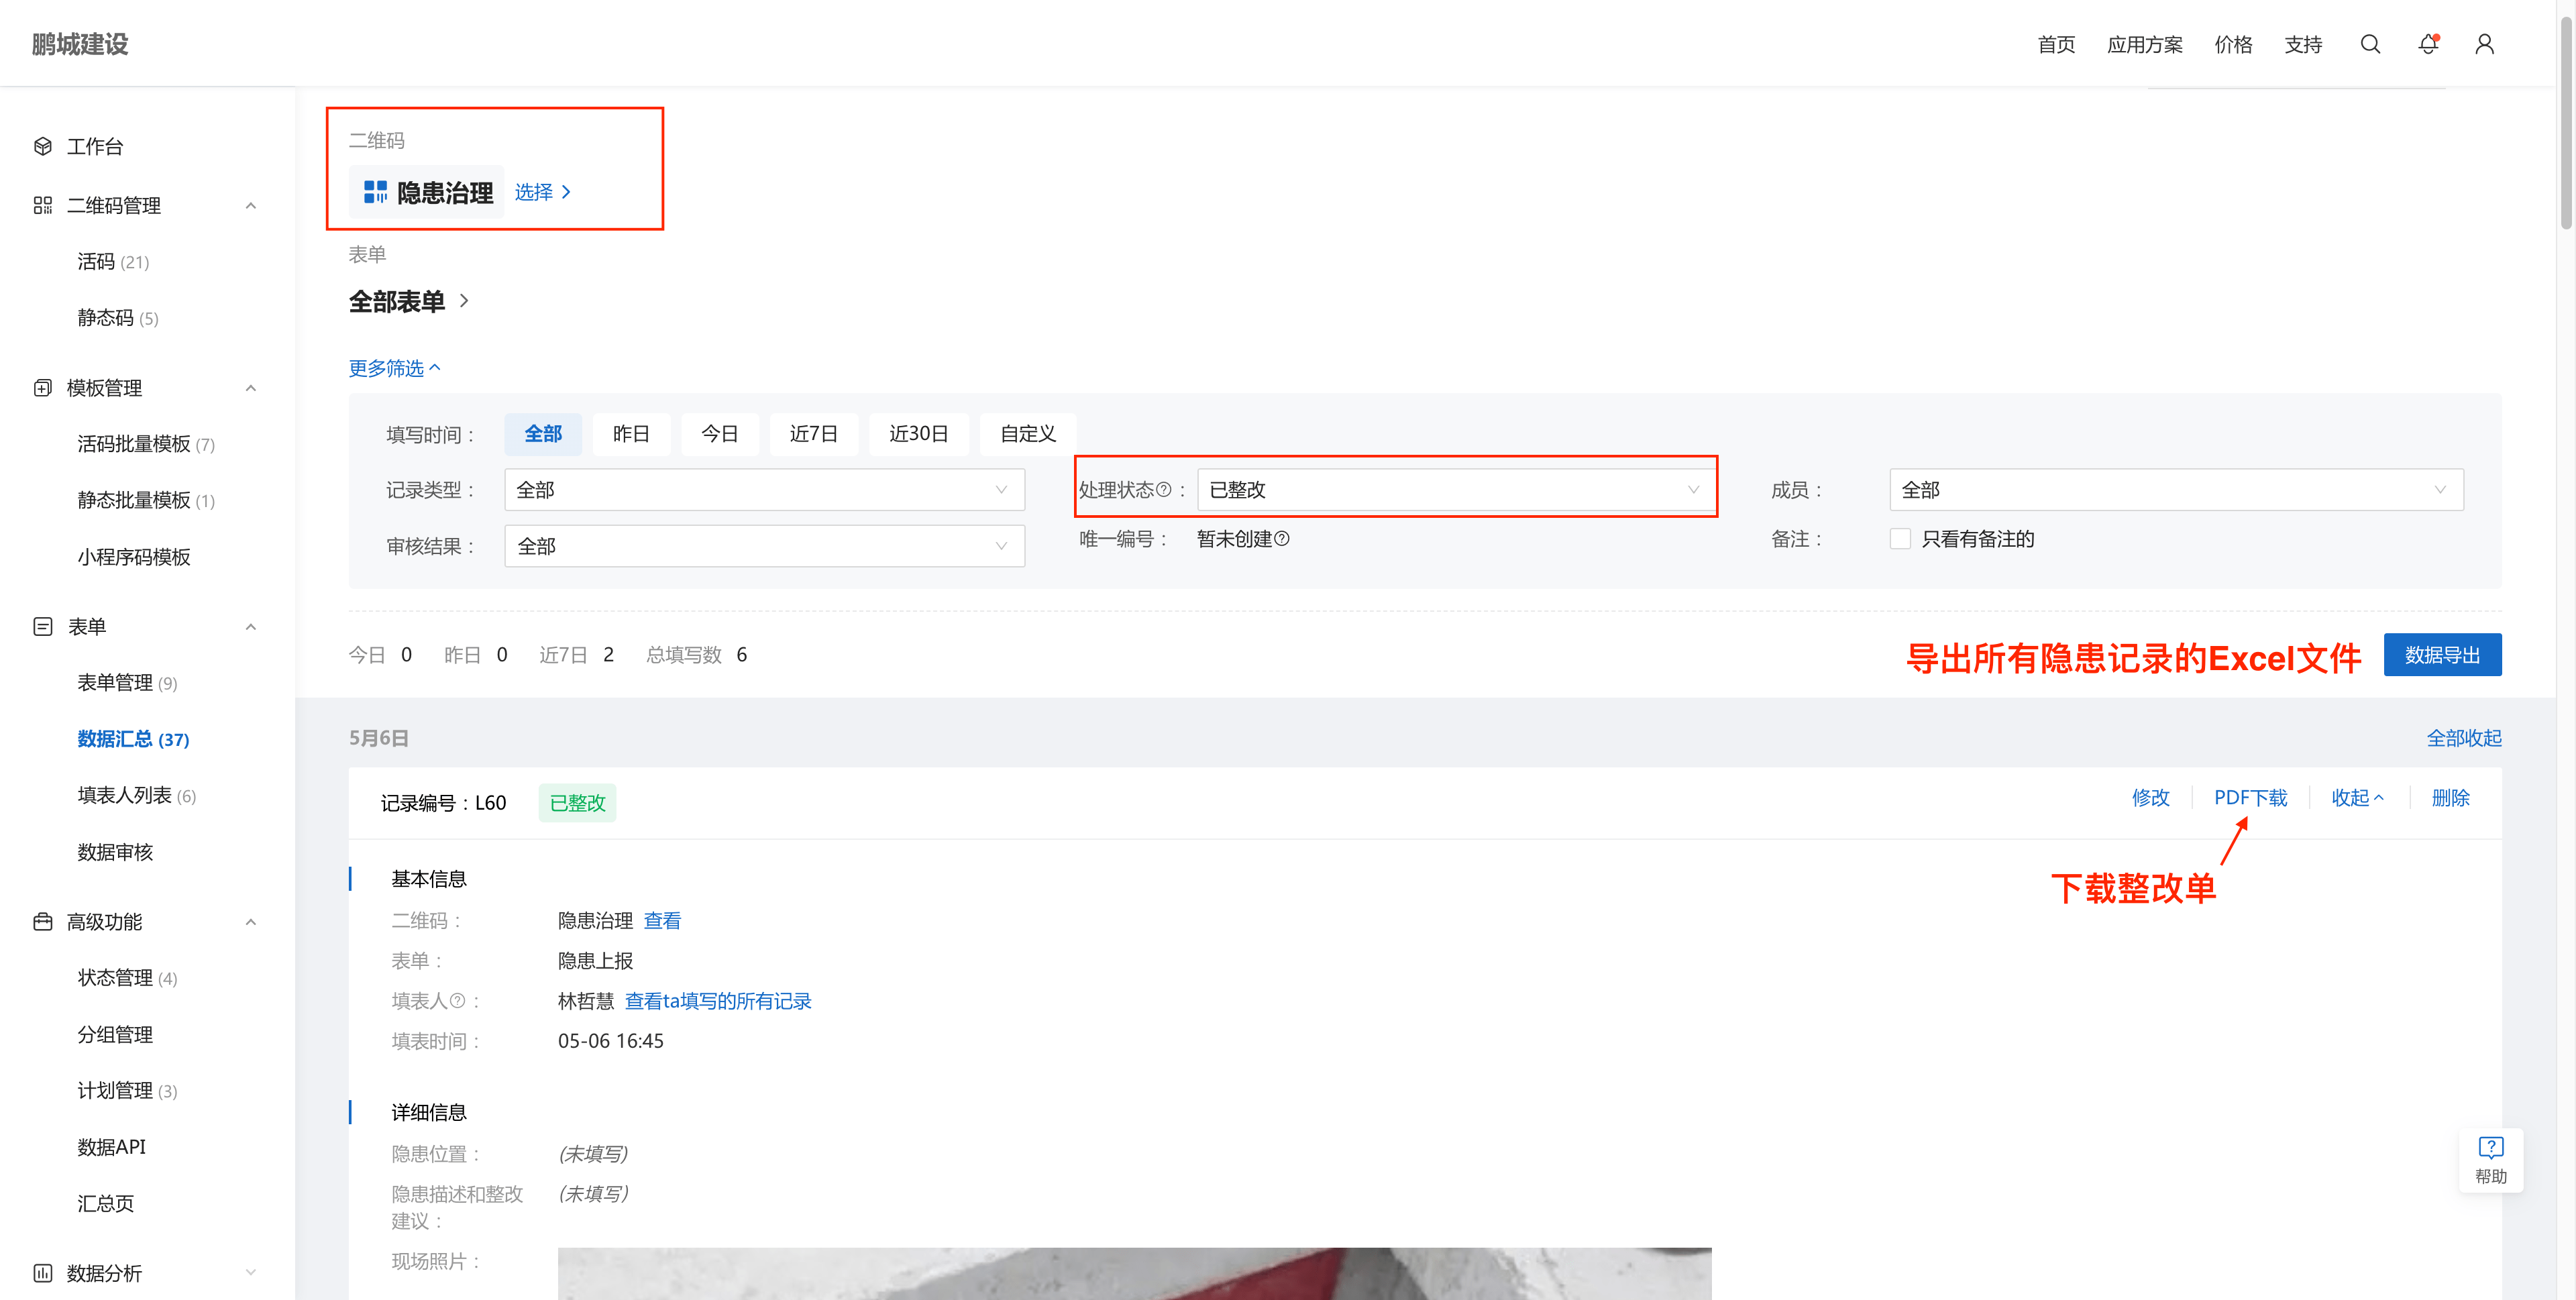Image resolution: width=2576 pixels, height=1300 pixels.
Task: Open notifications bell icon
Action: click(2427, 44)
